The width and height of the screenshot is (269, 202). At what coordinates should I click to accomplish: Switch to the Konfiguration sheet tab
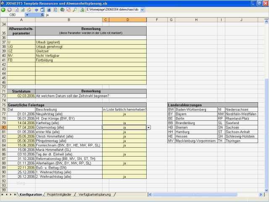pyautogui.click(x=31, y=194)
